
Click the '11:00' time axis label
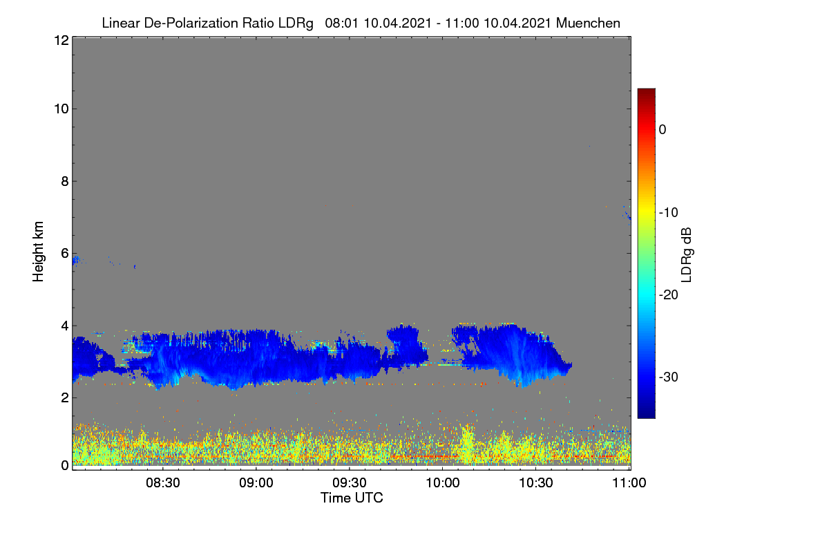[629, 483]
